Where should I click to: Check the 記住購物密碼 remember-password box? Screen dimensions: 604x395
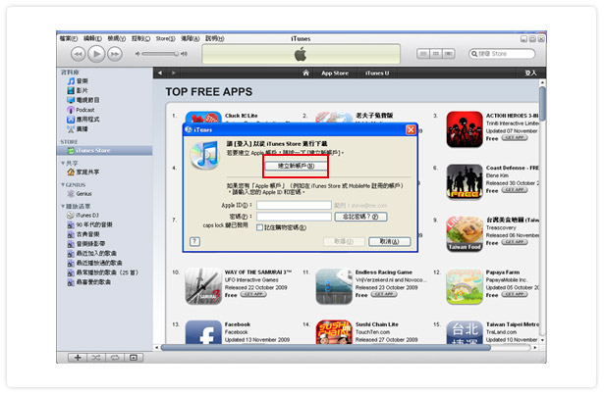[x=260, y=227]
